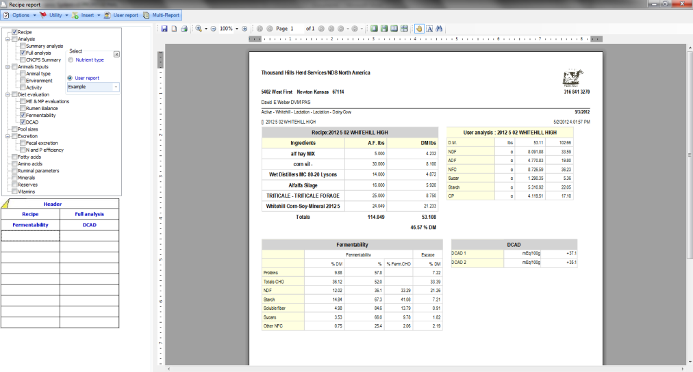Open the Options menu

21,15
